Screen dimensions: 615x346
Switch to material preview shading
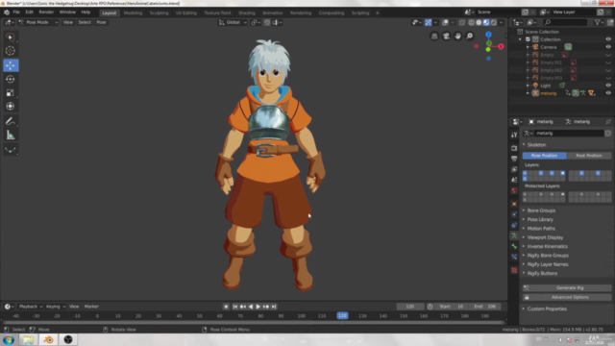click(x=486, y=23)
